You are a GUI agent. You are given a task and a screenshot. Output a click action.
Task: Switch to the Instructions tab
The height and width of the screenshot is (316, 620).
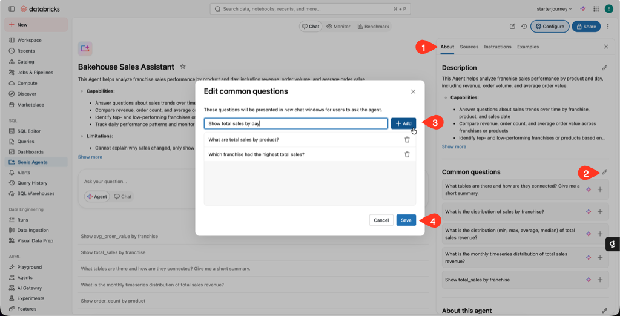coord(498,47)
